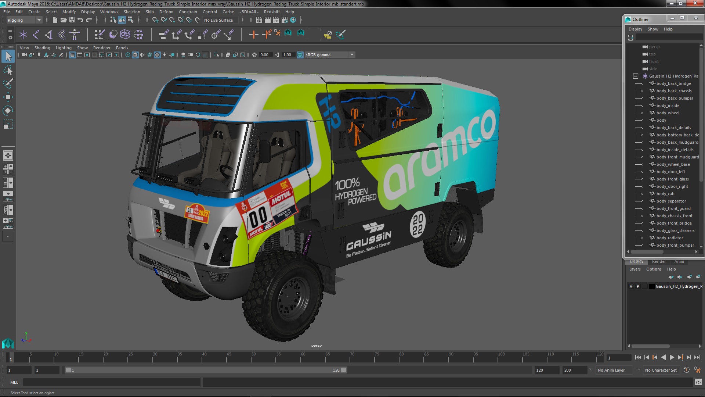Activate the Lasso select tool

point(8,70)
